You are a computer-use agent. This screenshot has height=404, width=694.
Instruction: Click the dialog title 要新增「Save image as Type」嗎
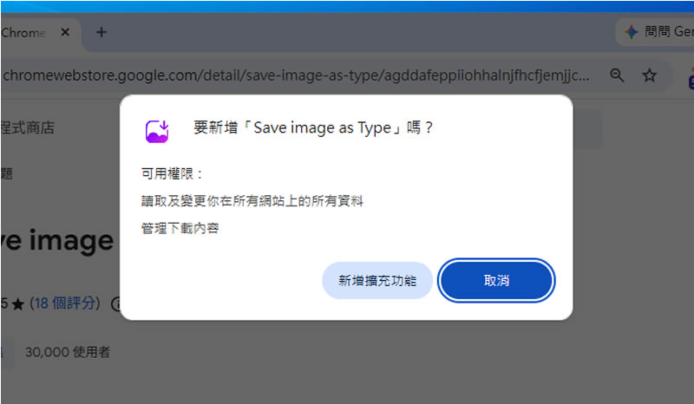(x=313, y=128)
